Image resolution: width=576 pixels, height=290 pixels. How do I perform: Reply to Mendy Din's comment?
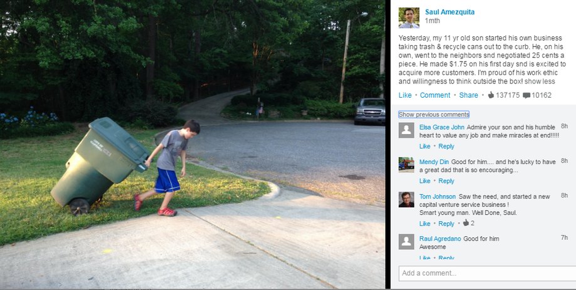point(446,181)
